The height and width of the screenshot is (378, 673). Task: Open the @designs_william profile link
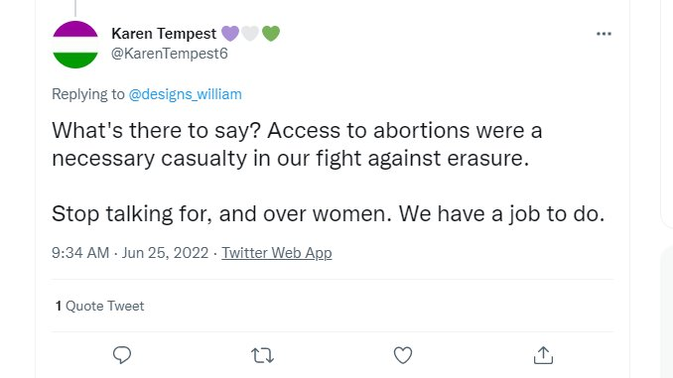pos(185,94)
